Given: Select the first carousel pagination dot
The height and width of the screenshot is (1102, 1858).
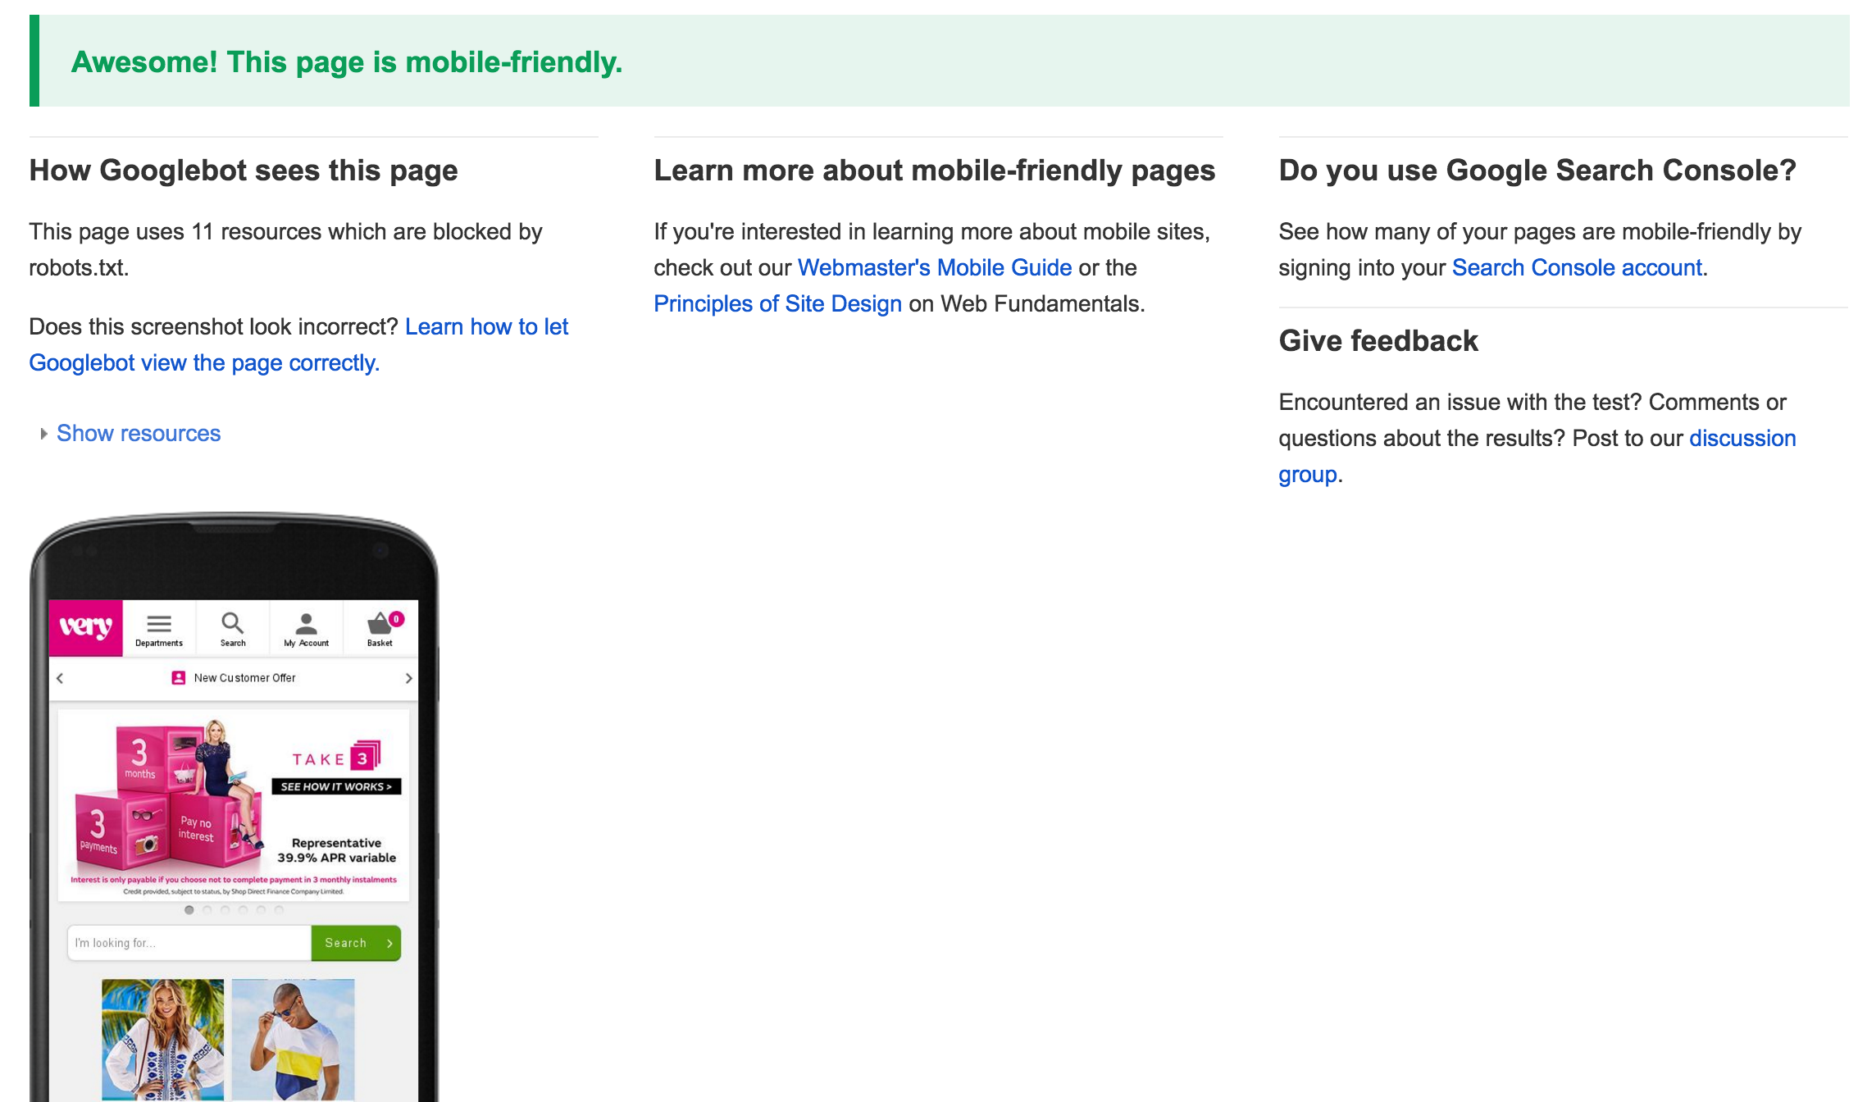Looking at the screenshot, I should pos(189,910).
